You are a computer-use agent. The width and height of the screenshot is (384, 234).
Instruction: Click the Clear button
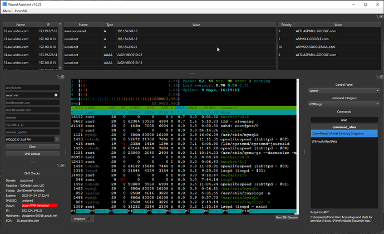coord(32,147)
